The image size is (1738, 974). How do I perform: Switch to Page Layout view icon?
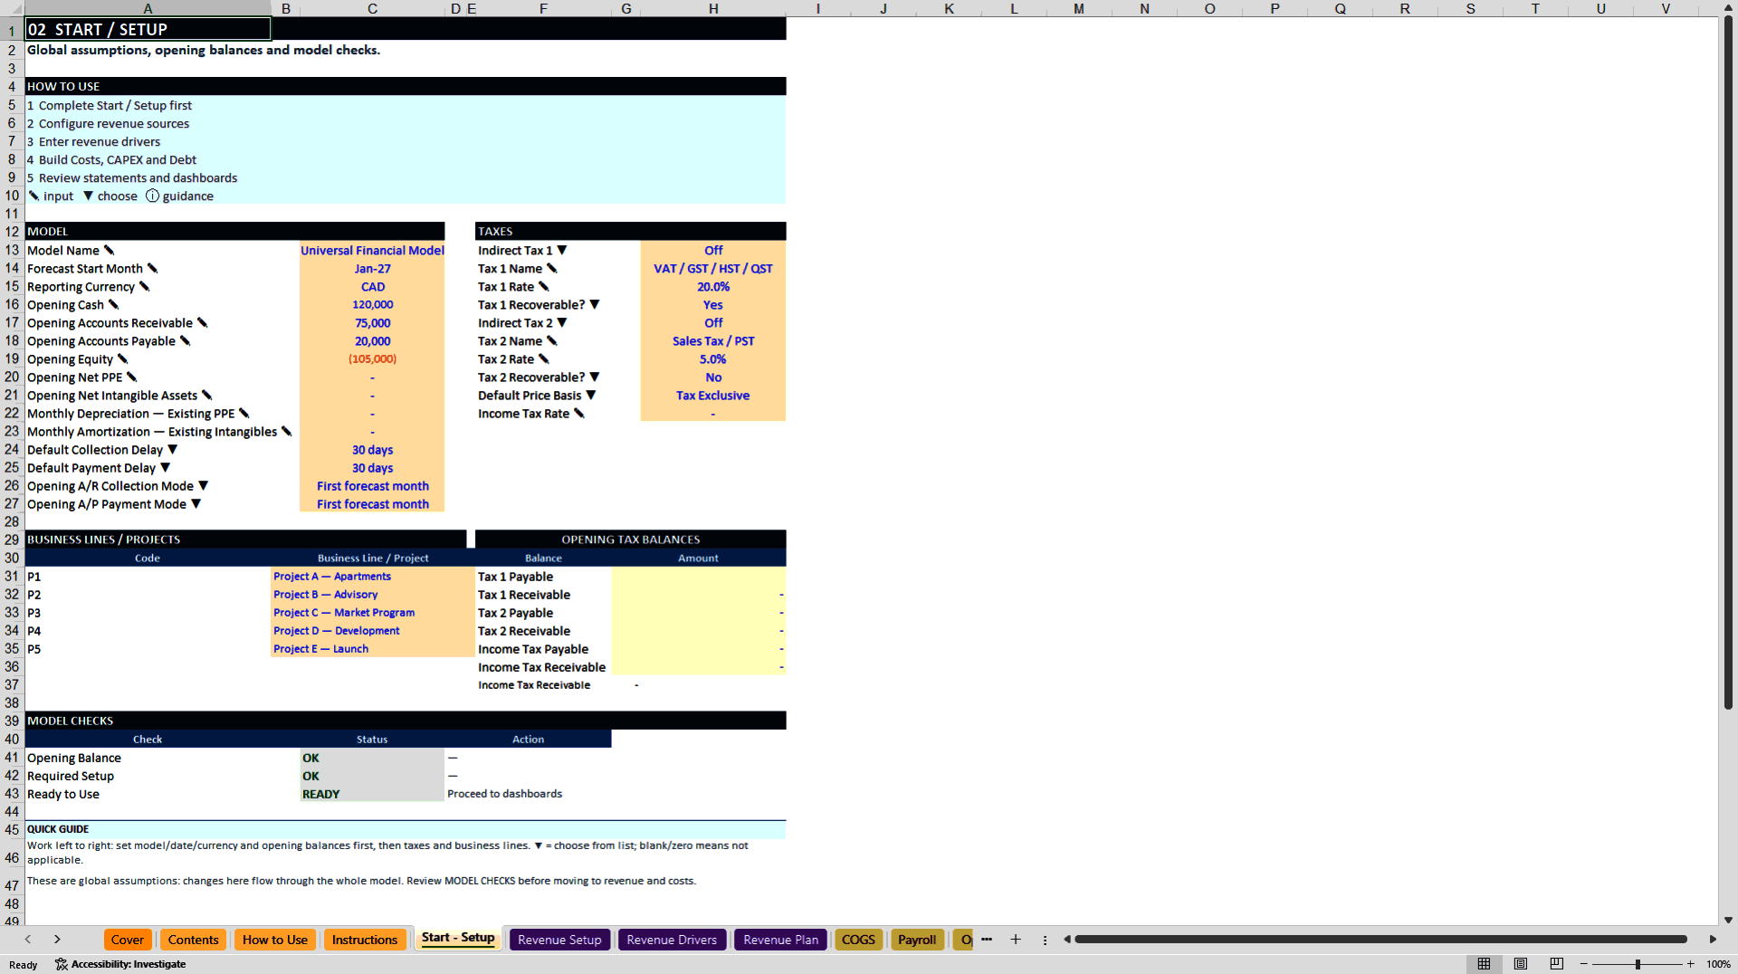pos(1521,964)
